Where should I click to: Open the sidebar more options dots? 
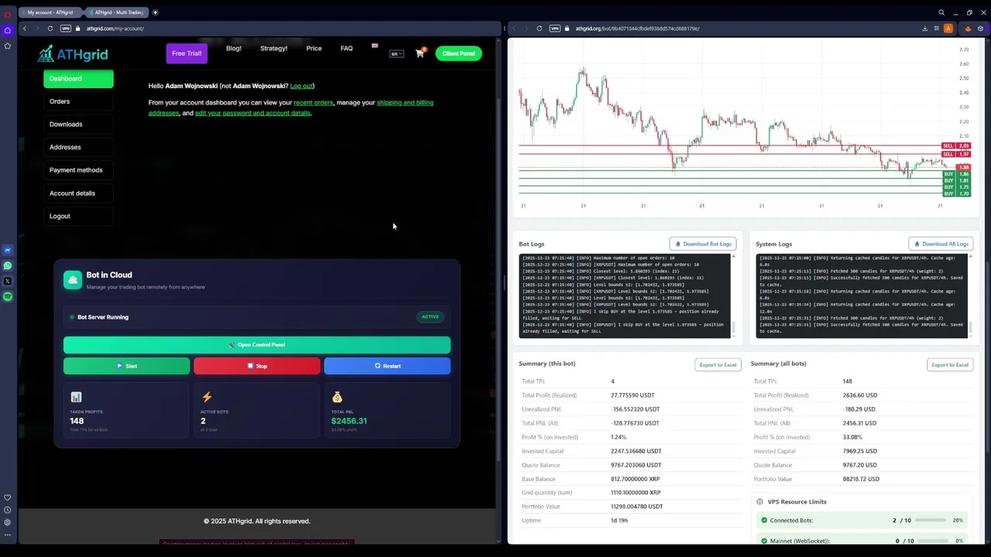[x=8, y=535]
